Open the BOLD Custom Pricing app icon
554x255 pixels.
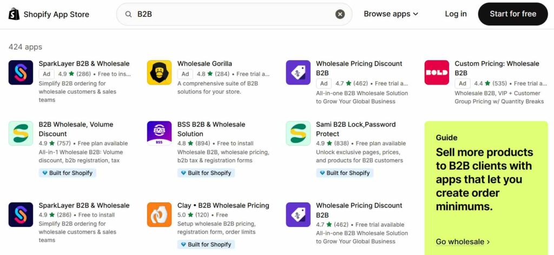click(437, 73)
